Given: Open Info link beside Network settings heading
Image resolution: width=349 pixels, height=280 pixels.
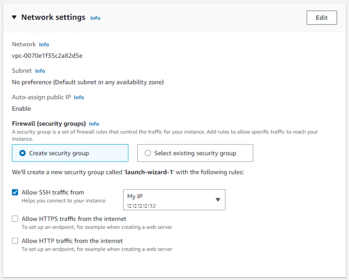Looking at the screenshot, I should [95, 18].
